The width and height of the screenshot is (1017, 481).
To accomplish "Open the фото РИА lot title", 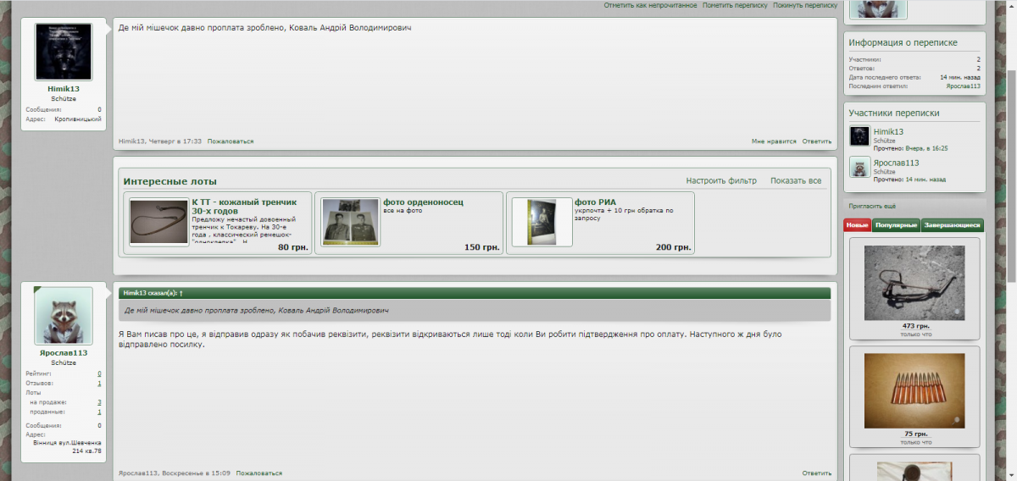I will (x=595, y=202).
